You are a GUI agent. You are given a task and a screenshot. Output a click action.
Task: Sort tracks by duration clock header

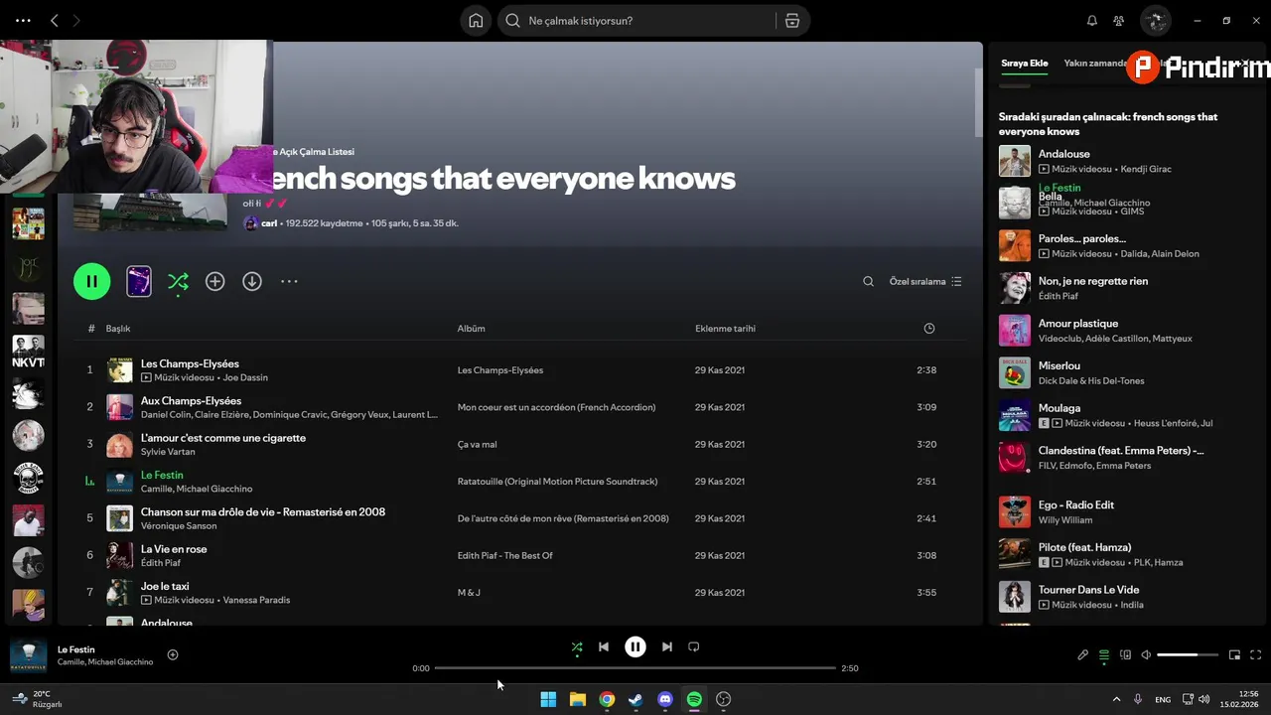coord(929,329)
